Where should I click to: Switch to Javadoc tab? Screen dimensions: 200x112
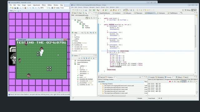(151, 77)
